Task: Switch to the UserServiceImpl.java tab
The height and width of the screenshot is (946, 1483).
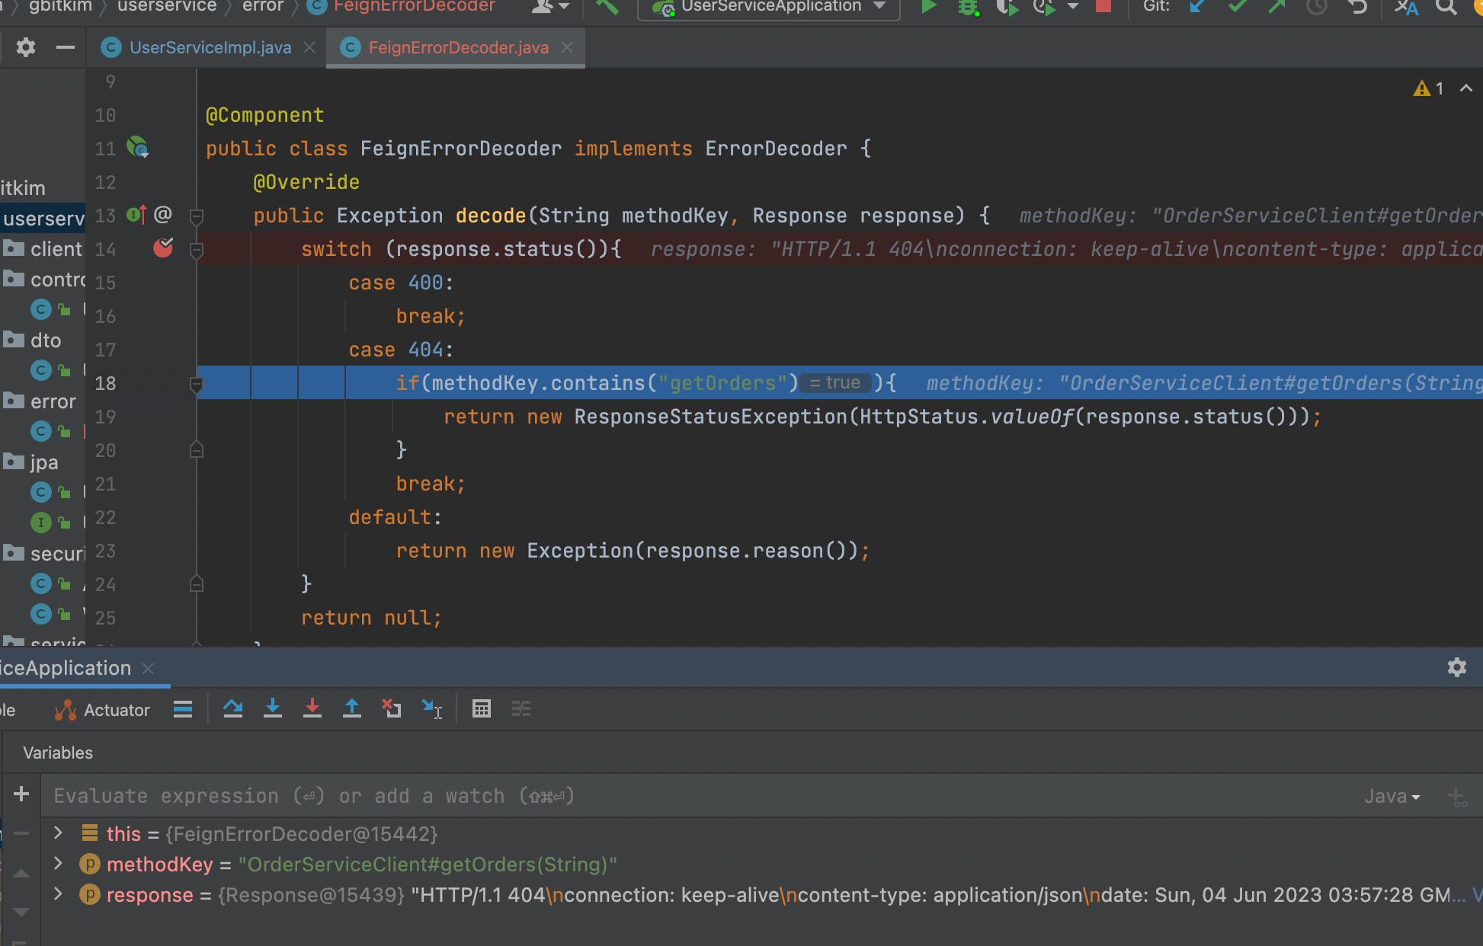Action: (210, 47)
